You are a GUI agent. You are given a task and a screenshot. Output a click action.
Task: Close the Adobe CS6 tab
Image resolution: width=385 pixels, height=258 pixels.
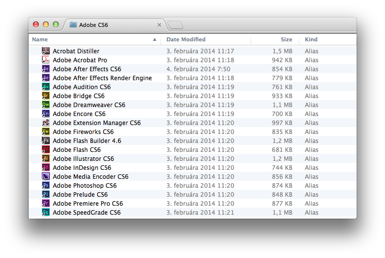(159, 25)
